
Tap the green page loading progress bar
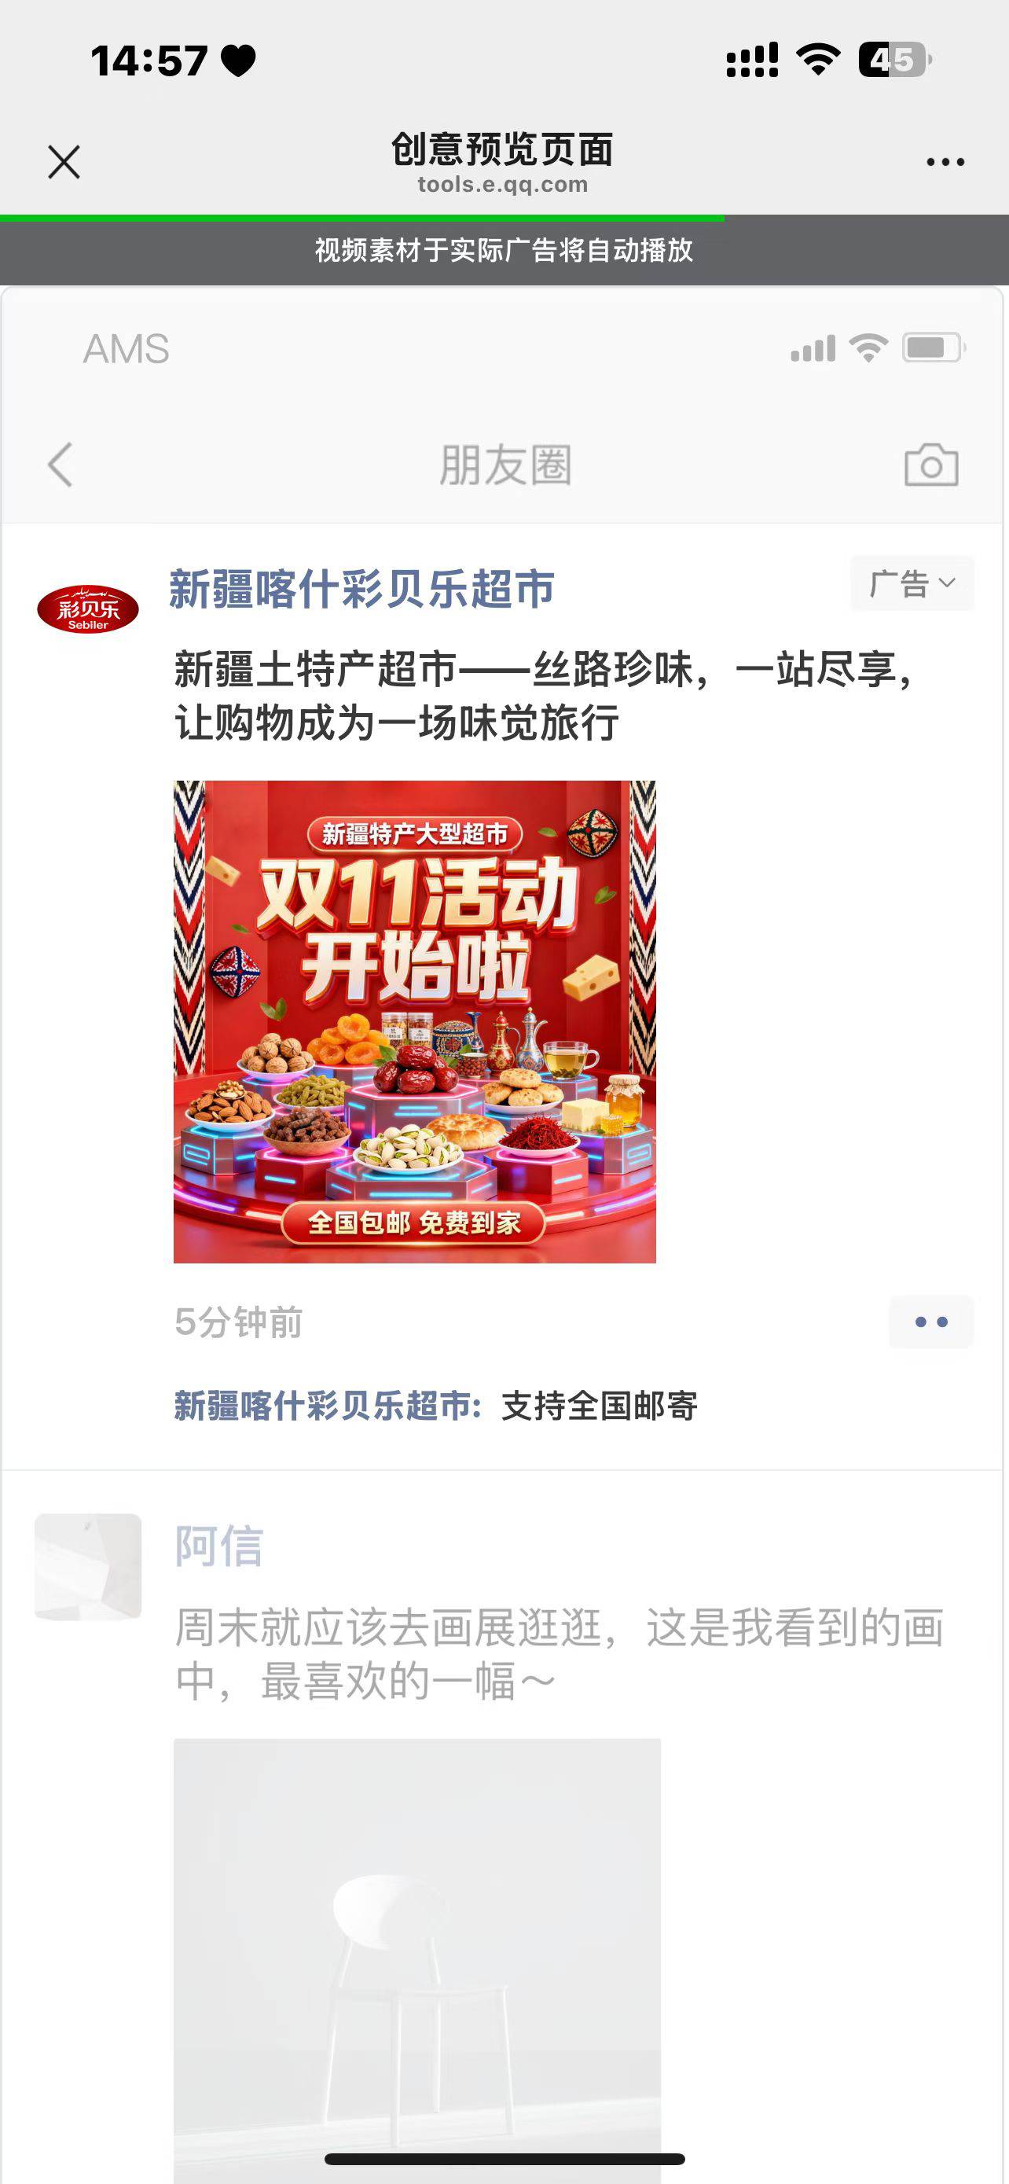click(361, 218)
